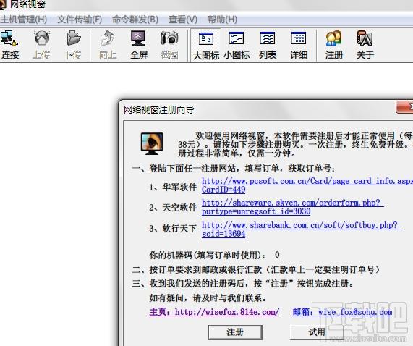Open the 帮助(H) menu
Viewport: 413px width, 346px height.
[x=222, y=20]
